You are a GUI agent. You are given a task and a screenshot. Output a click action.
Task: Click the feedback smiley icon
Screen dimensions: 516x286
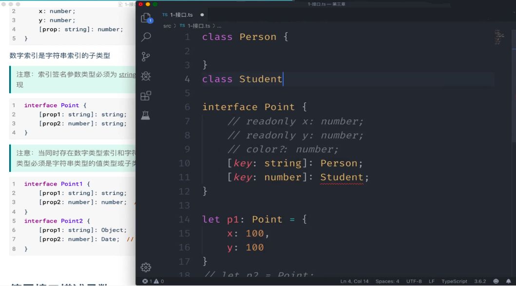(x=496, y=281)
